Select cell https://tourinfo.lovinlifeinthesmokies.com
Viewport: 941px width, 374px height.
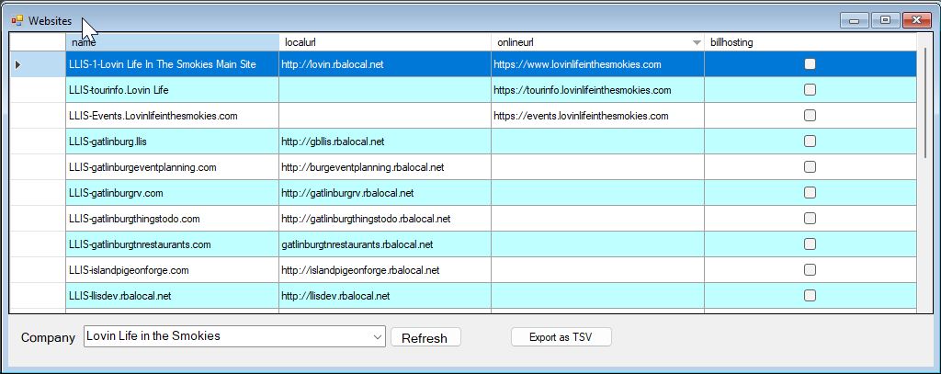(x=597, y=90)
